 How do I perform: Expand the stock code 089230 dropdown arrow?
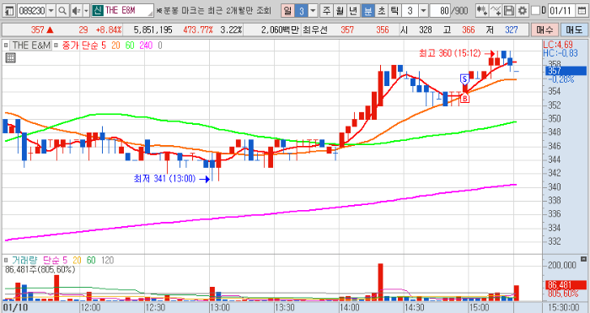tap(51, 11)
